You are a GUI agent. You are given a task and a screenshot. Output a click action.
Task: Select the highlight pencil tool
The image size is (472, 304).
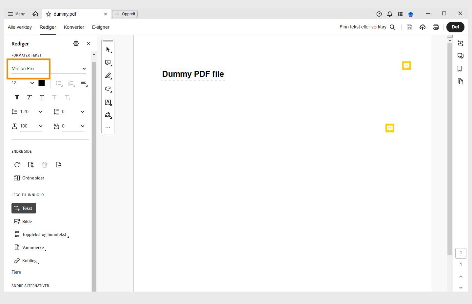(108, 76)
